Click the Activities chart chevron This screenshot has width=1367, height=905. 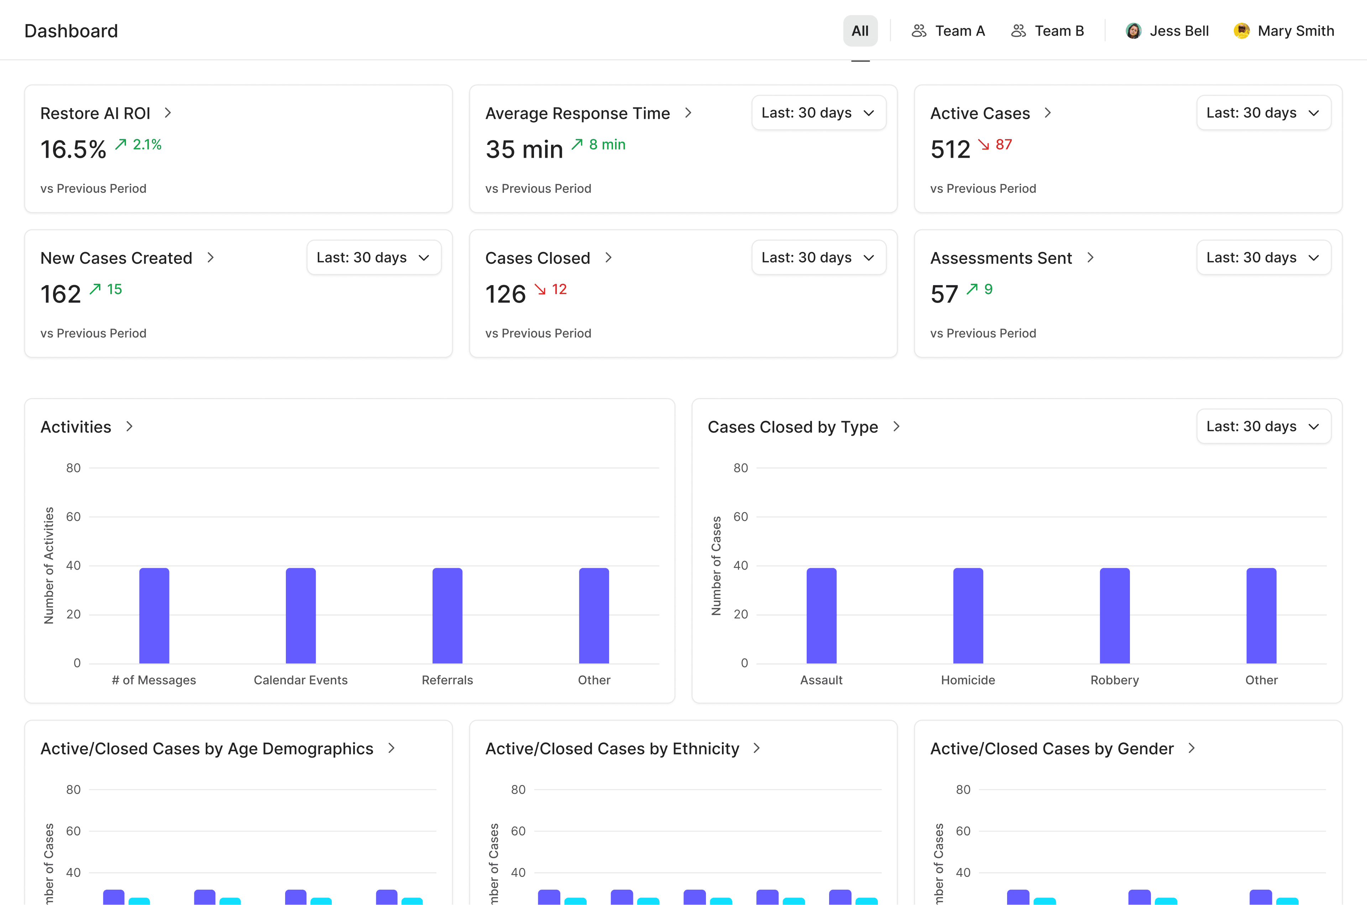129,427
